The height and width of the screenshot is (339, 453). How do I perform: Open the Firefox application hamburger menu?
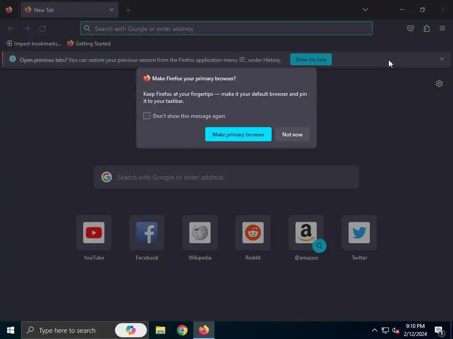click(x=442, y=28)
